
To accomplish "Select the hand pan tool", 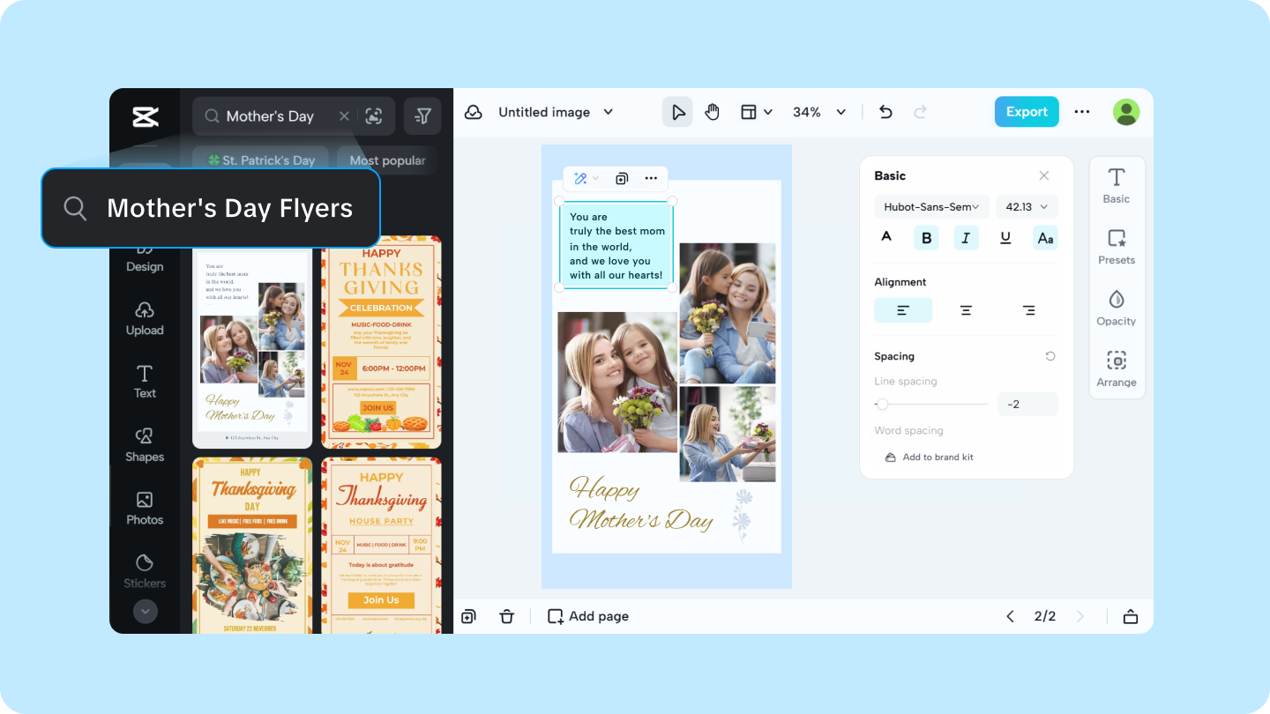I will click(713, 112).
